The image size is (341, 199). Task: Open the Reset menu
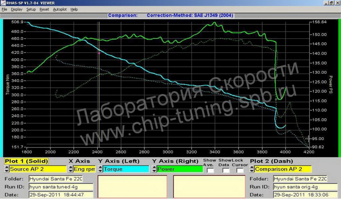point(44,9)
